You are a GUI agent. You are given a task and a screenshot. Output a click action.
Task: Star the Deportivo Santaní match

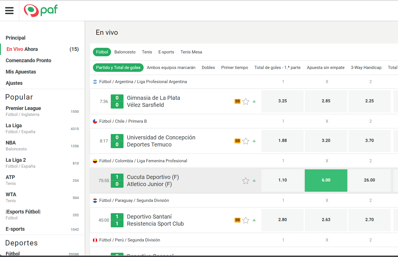point(246,220)
